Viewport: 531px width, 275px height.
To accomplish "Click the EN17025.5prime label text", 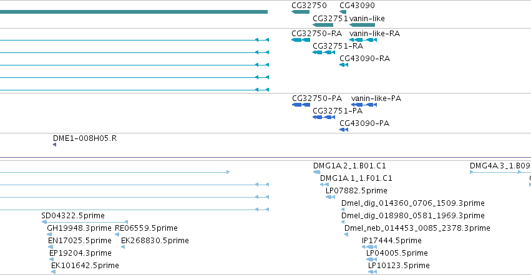I will tap(80, 241).
